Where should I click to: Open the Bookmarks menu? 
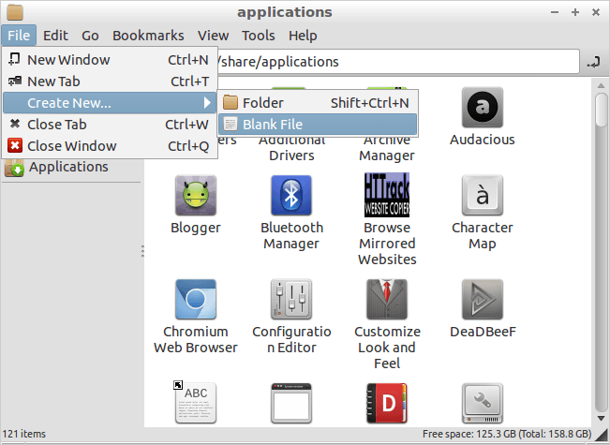pos(148,36)
